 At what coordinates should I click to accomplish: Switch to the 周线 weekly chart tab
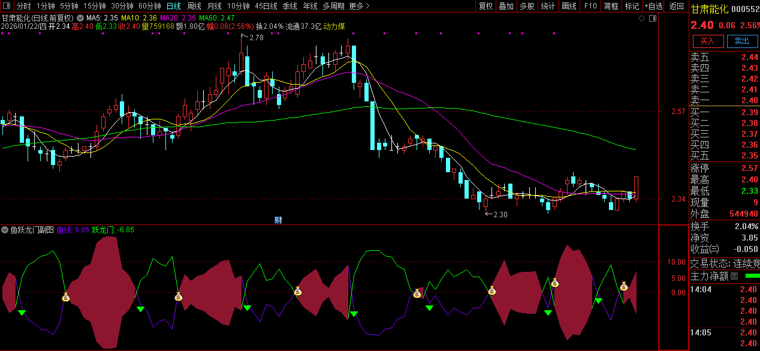point(194,6)
